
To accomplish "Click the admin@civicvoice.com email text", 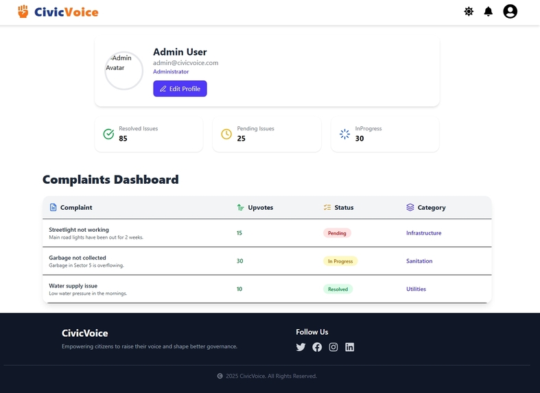I will (186, 62).
